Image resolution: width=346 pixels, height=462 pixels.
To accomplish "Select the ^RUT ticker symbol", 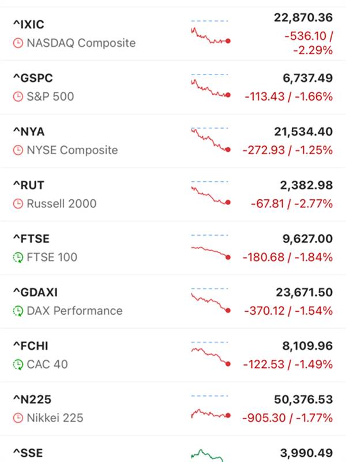I will click(28, 185).
